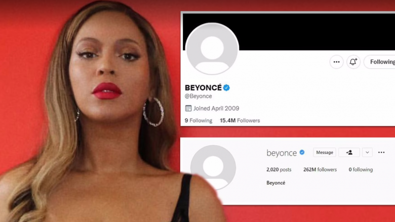Click the Message button on Instagram profile
Screen dimensions: 395x222
pos(325,152)
